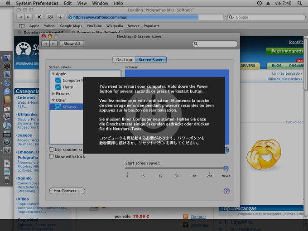Open Hot Corners settings
Viewport: 308px width, 231px height.
[67, 191]
